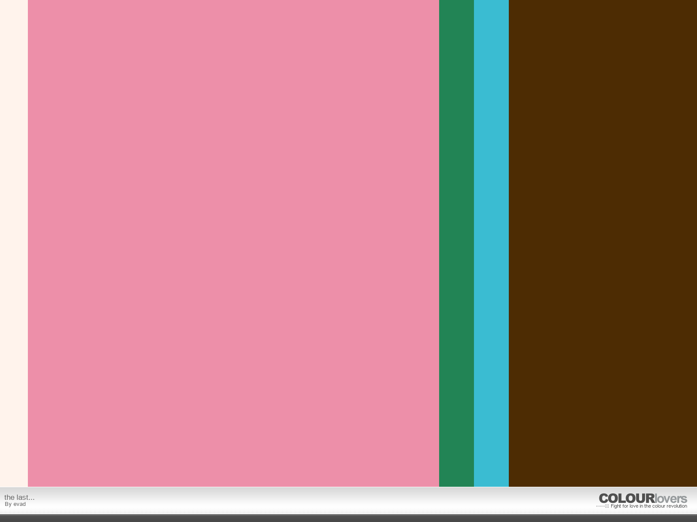Click the cream color stripe
Screen dimensions: 697x522
pyautogui.click(x=14, y=243)
